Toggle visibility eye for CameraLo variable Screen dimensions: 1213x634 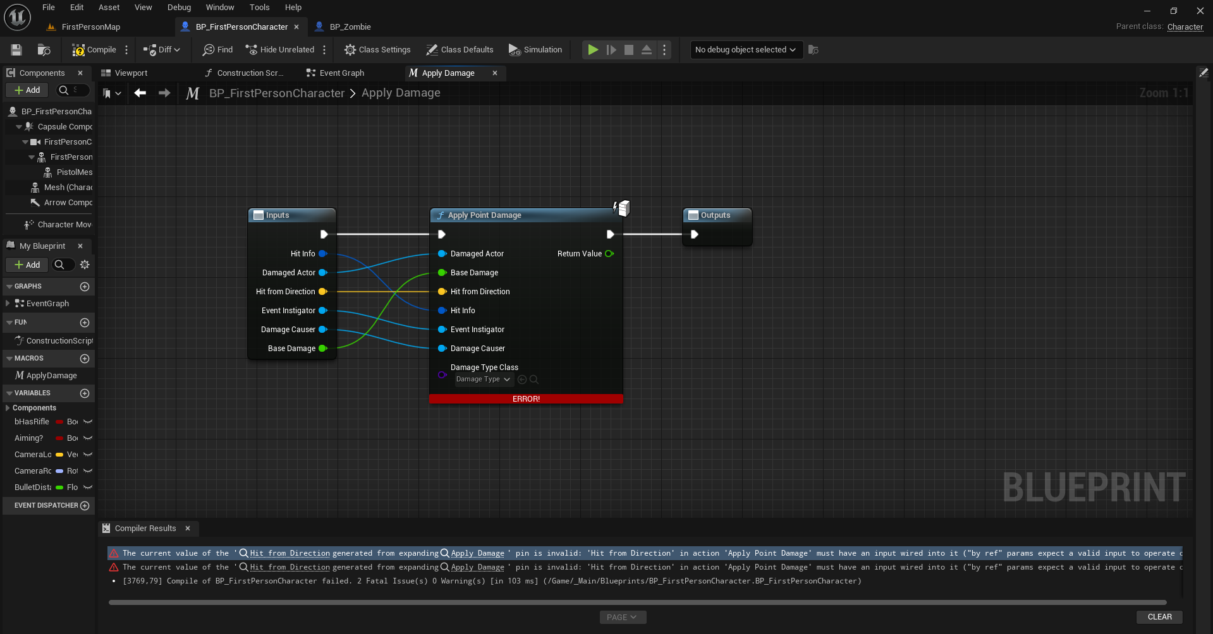click(88, 455)
